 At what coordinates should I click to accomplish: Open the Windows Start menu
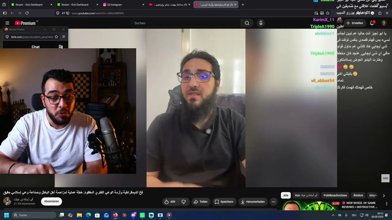point(6,215)
